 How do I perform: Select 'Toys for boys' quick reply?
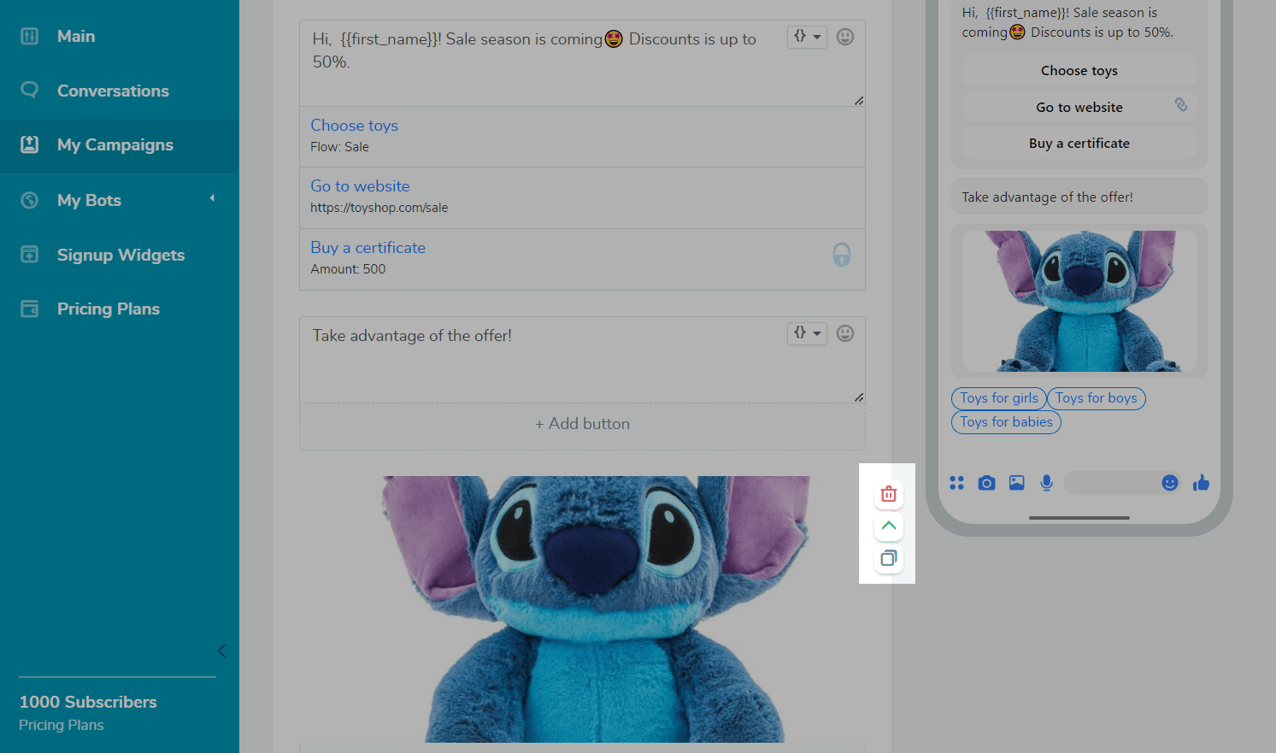[x=1097, y=398]
